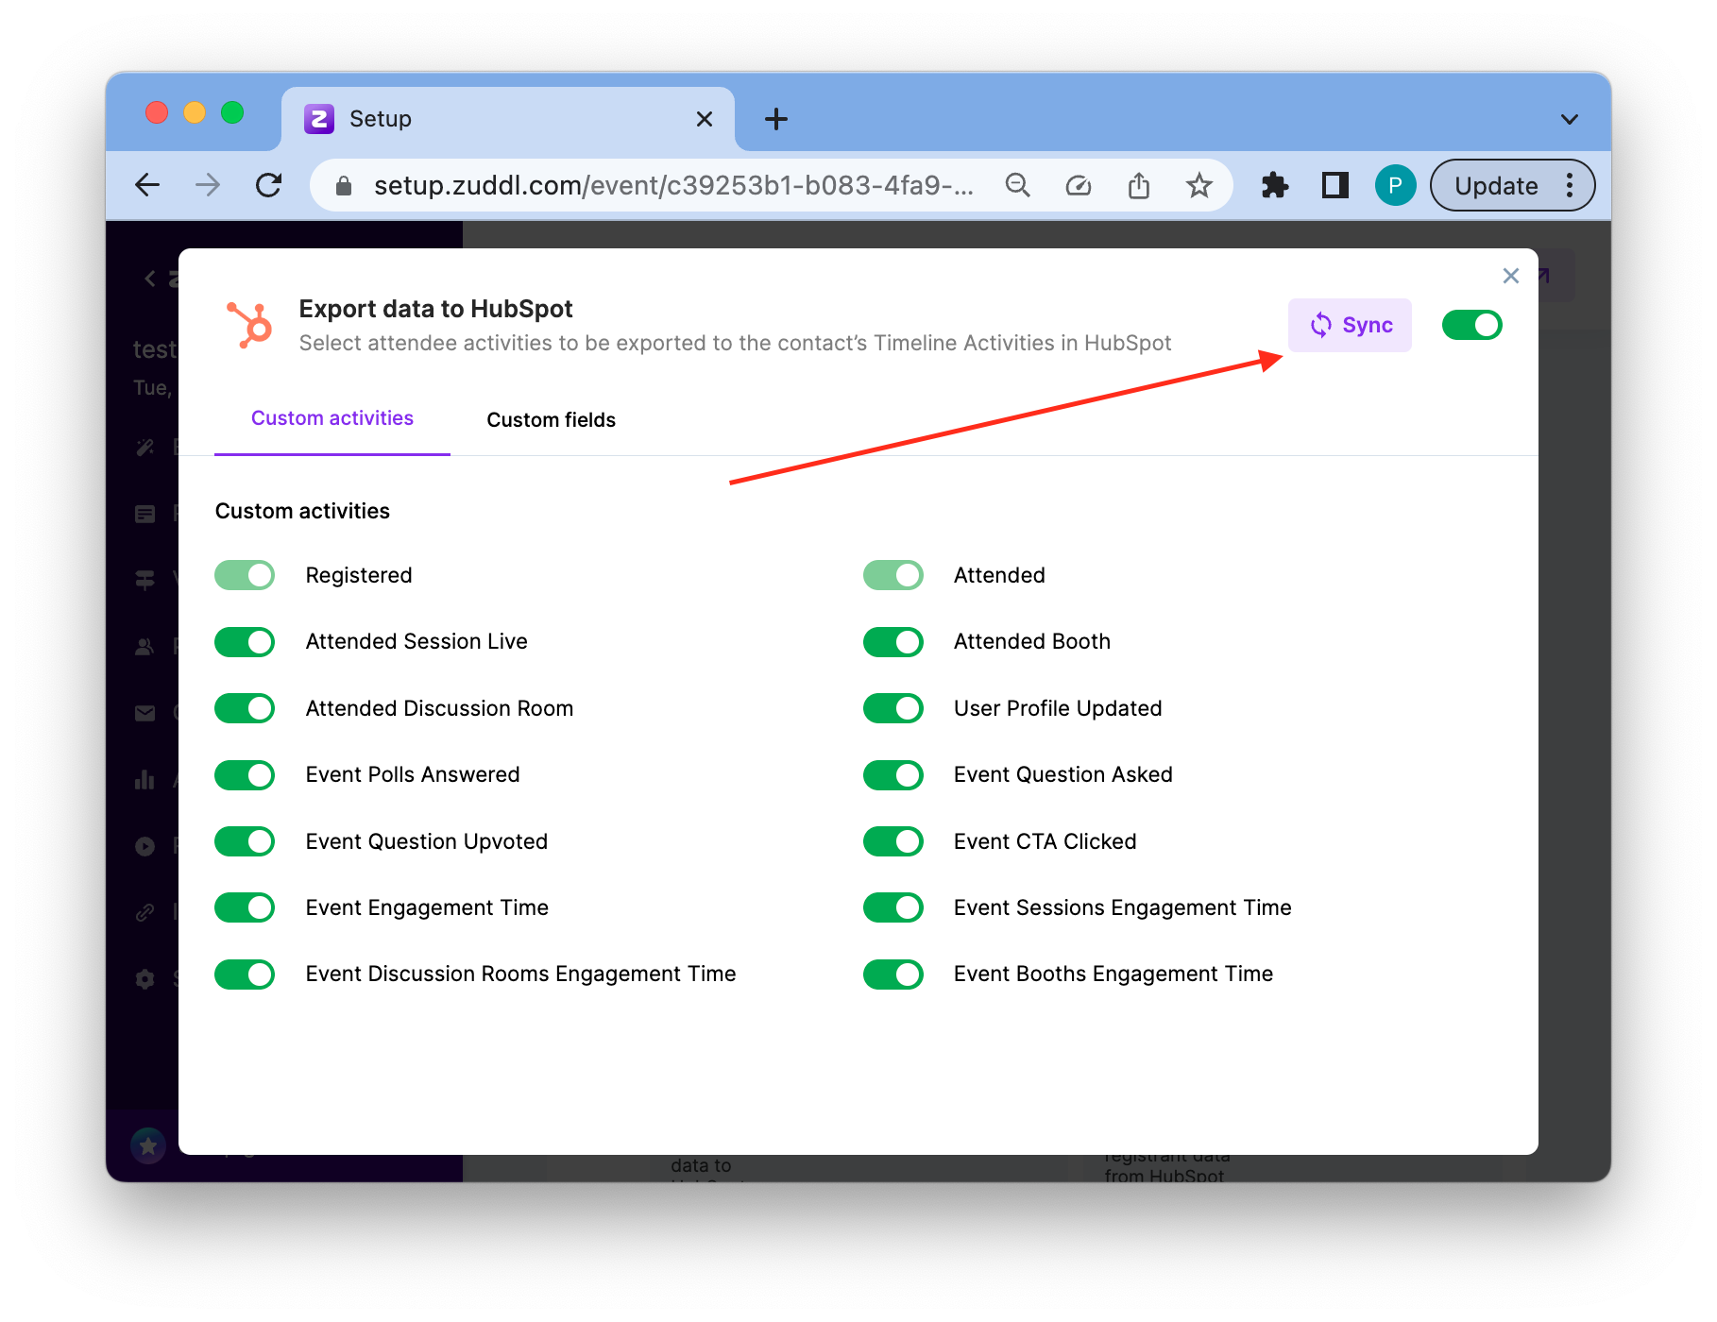This screenshot has height=1322, width=1717.
Task: Toggle the Registered activity switch
Action: [x=245, y=575]
